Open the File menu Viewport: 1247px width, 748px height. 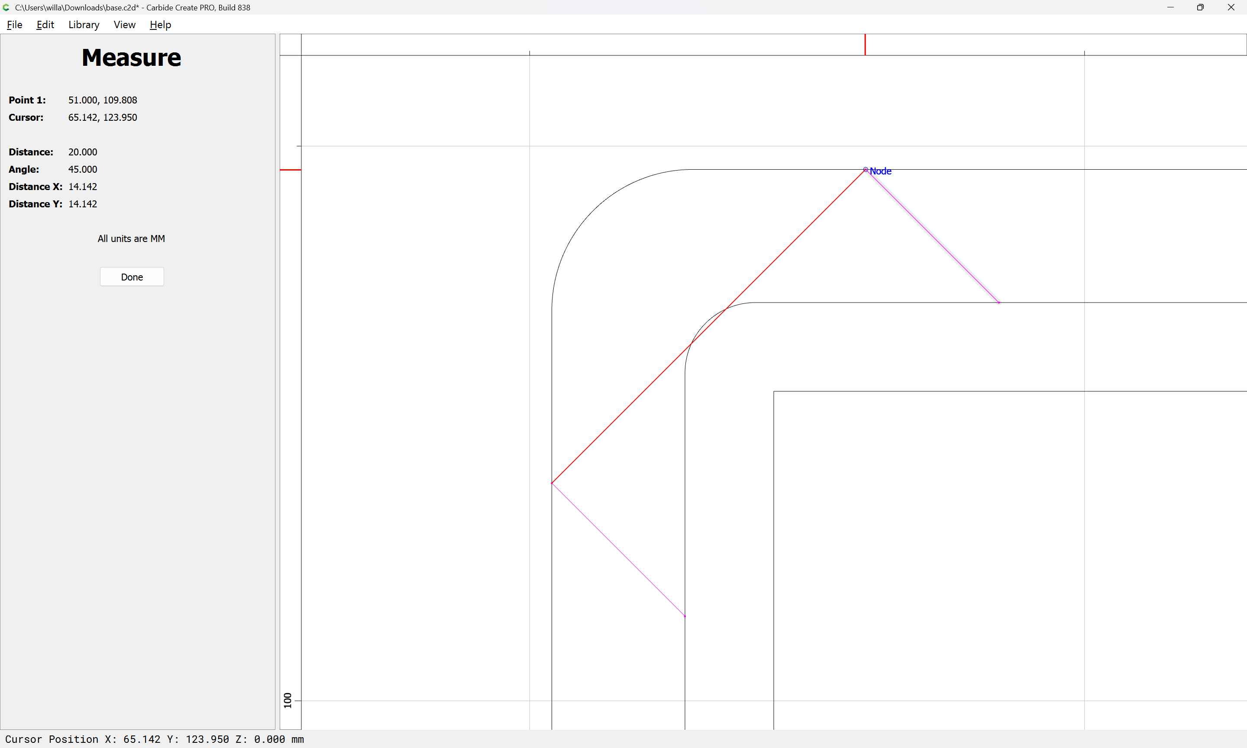click(14, 25)
